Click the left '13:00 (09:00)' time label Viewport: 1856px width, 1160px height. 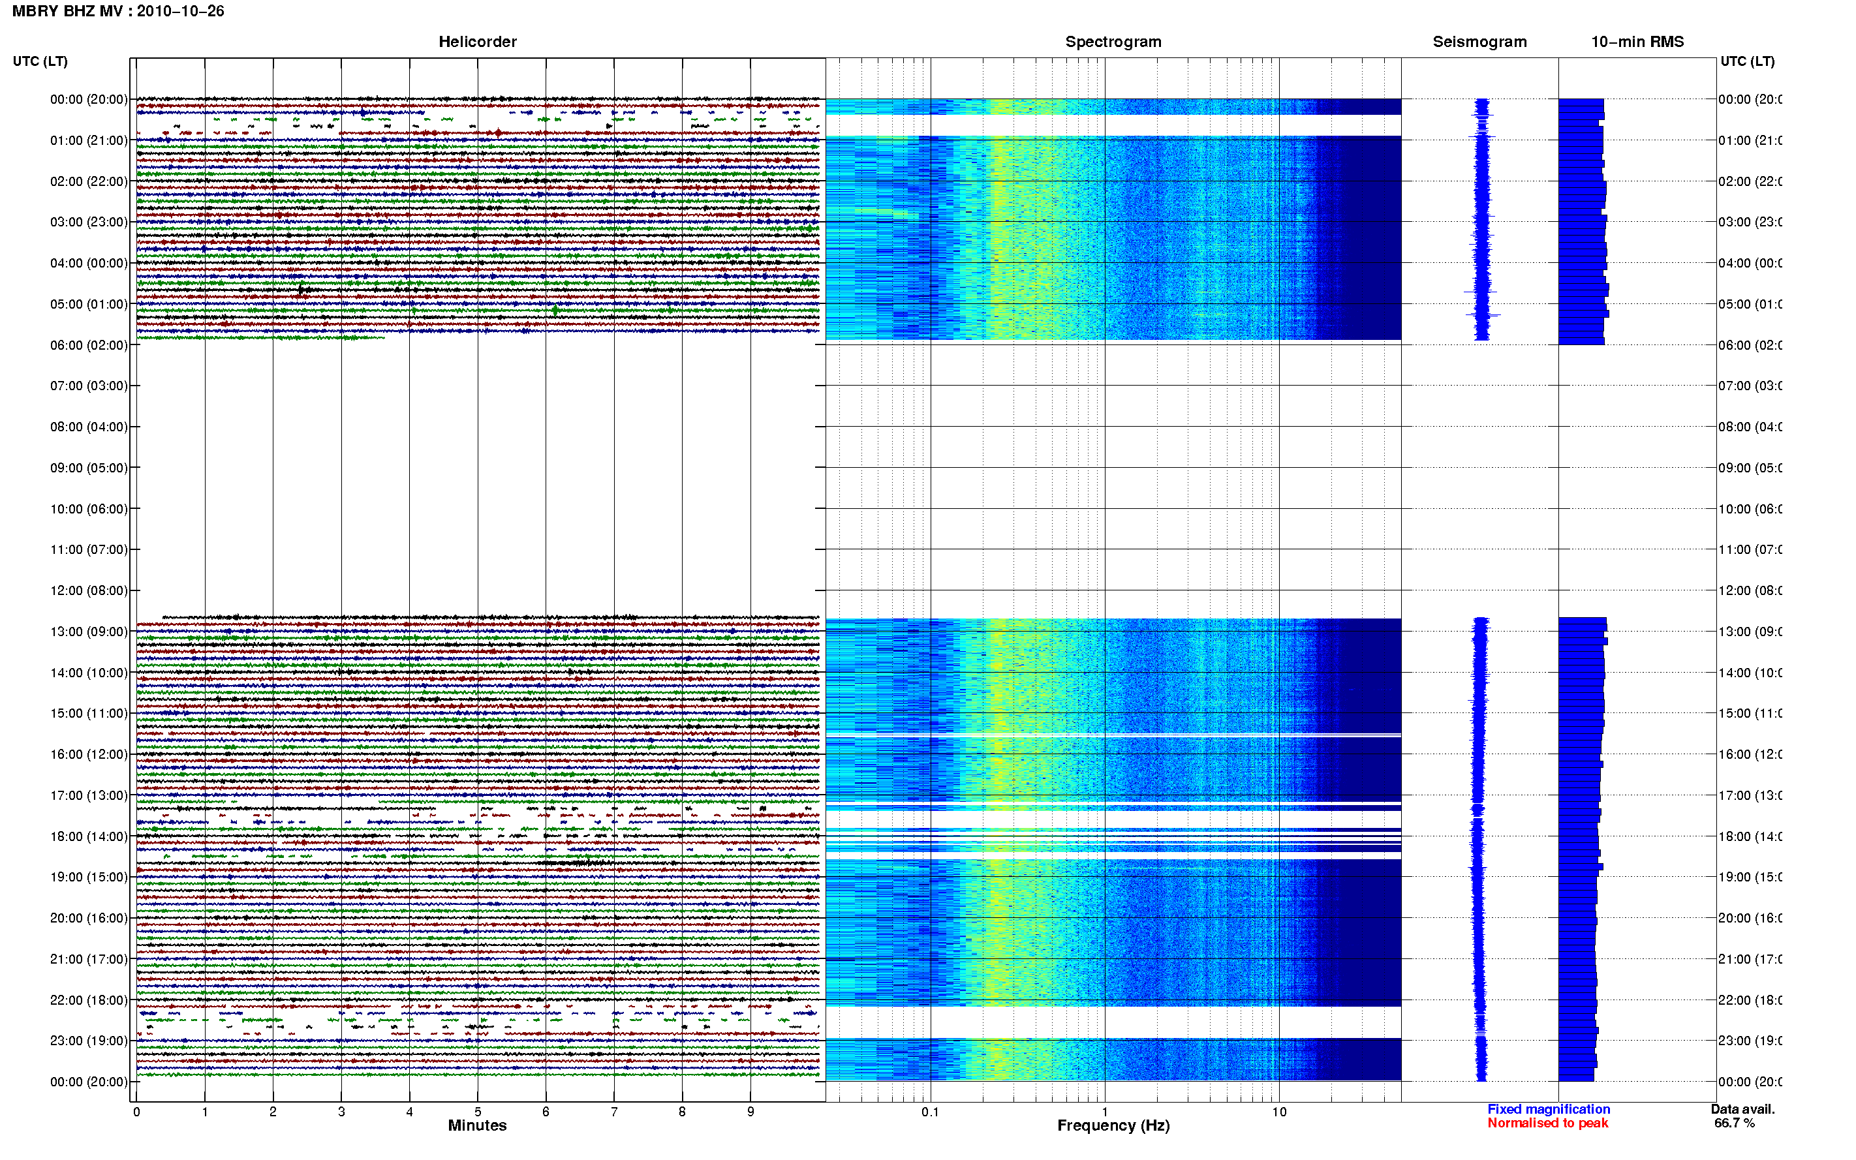coord(89,632)
